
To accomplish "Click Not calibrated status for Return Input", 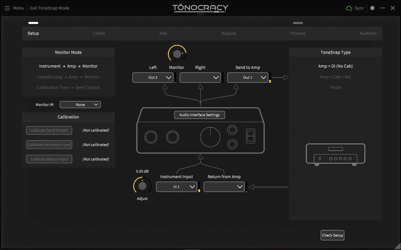I will click(95, 159).
